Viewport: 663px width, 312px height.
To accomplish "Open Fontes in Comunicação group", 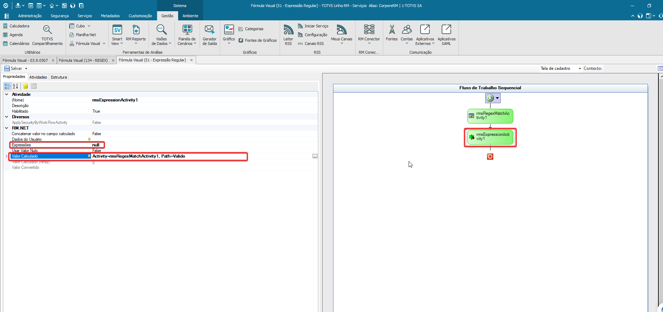I will pos(392,33).
